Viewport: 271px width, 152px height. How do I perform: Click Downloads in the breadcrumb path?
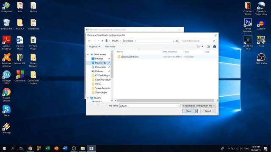[x=128, y=41]
